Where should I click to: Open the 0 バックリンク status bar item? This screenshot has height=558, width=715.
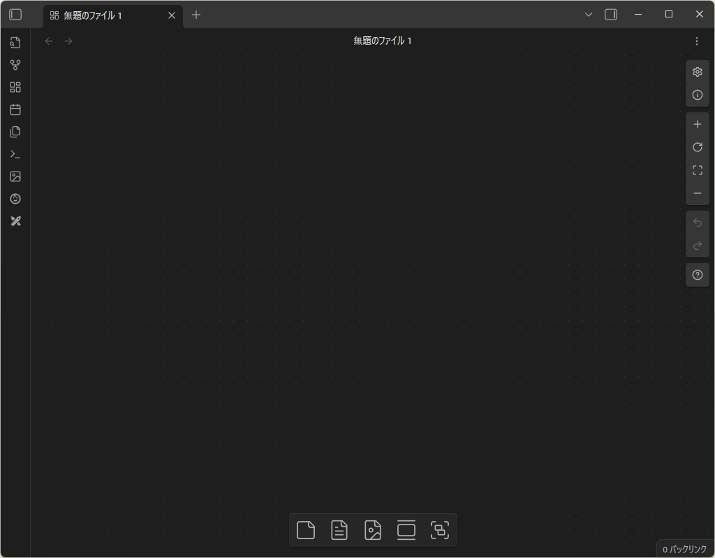point(684,550)
